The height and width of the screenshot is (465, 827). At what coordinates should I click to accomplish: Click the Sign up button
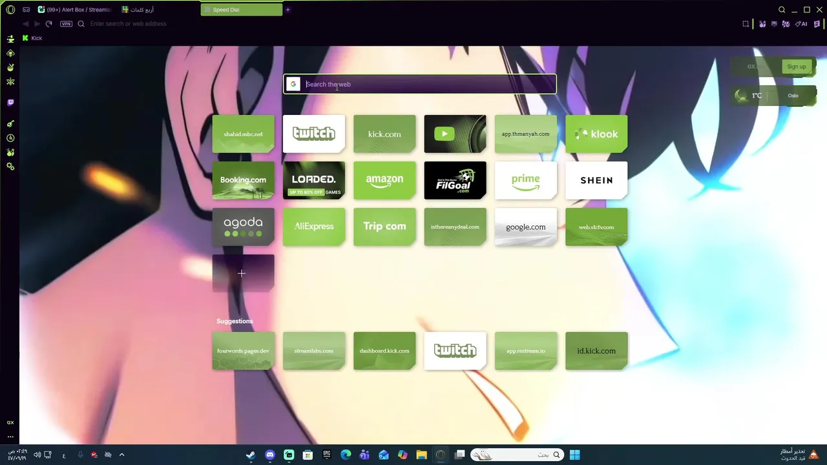click(x=796, y=67)
